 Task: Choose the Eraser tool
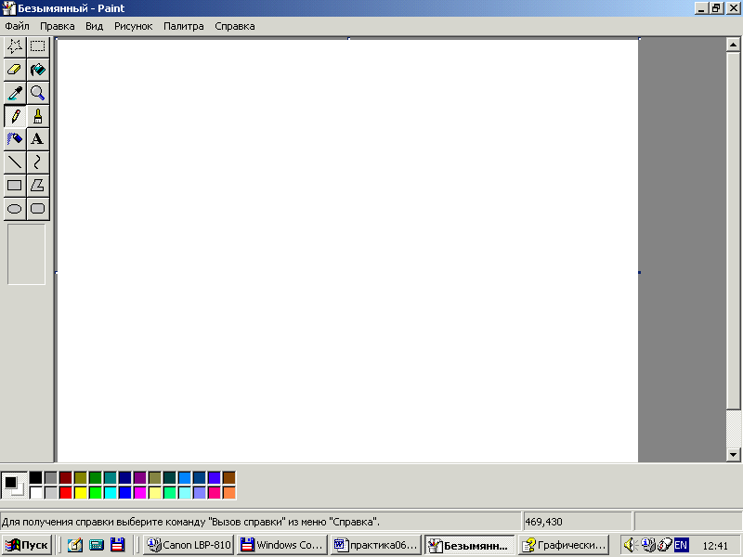coord(15,70)
